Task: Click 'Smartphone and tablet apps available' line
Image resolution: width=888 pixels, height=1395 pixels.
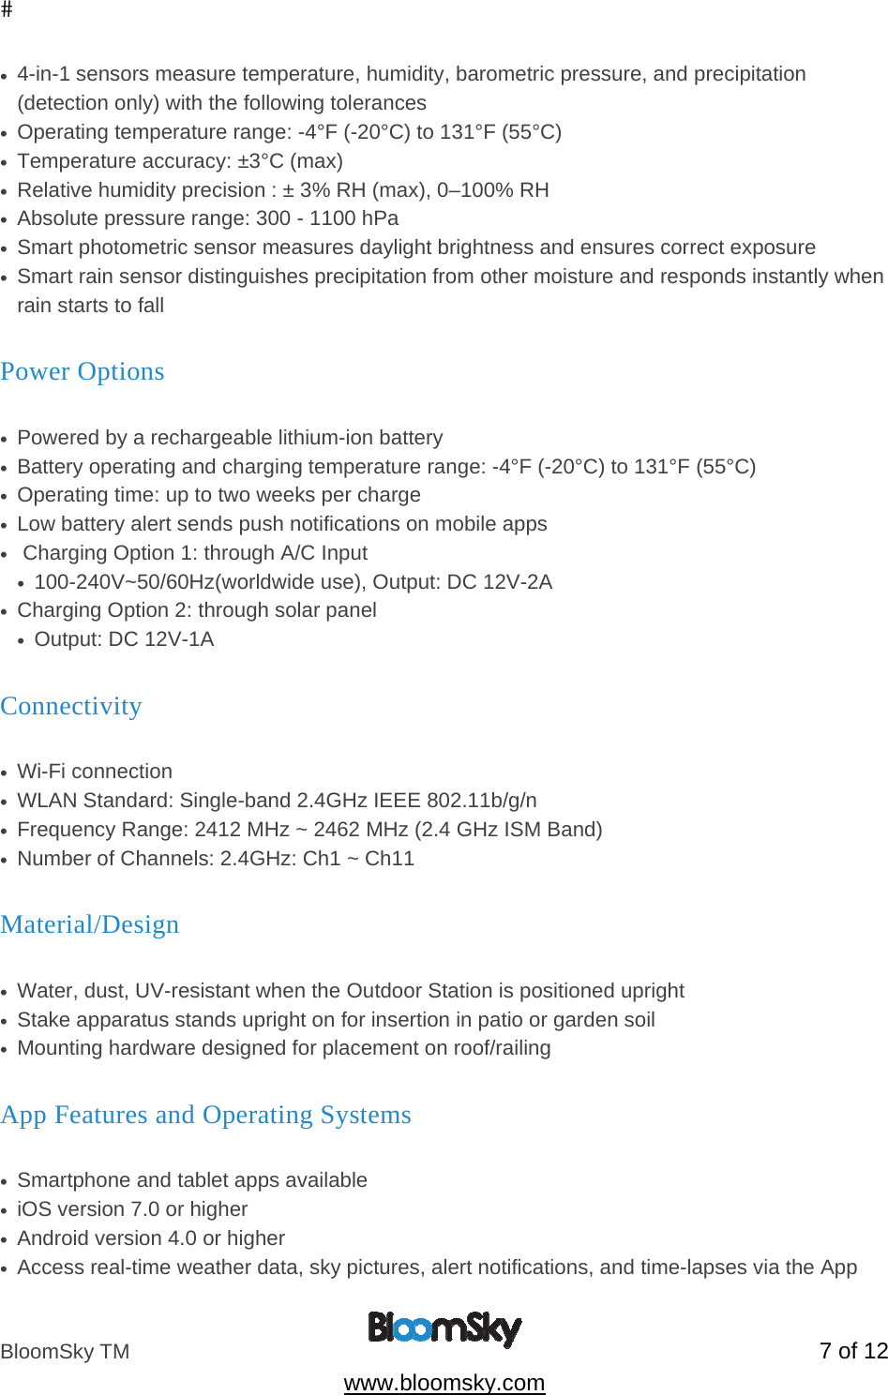Action: 192,1180
